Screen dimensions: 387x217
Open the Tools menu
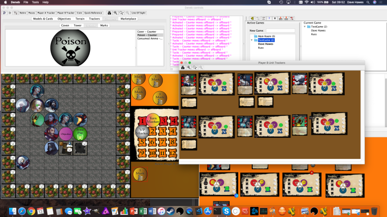coord(35,3)
